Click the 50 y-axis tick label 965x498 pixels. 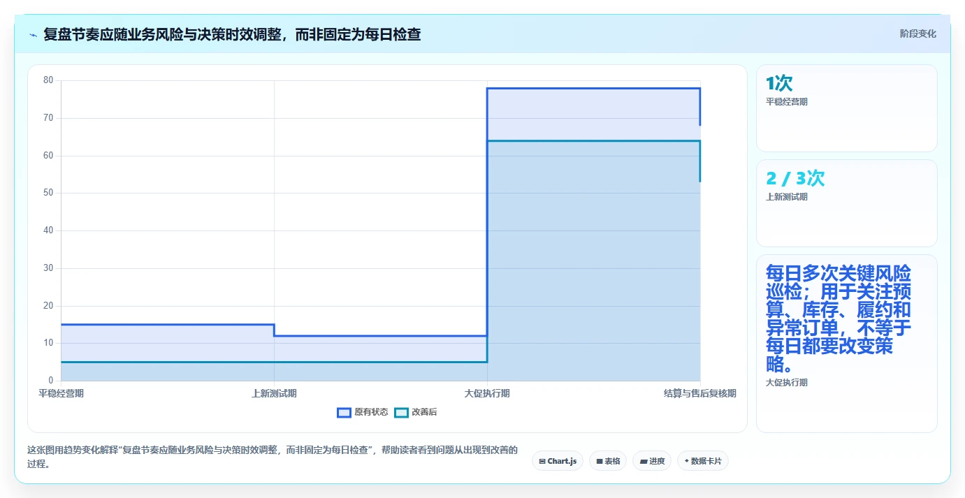(x=49, y=193)
